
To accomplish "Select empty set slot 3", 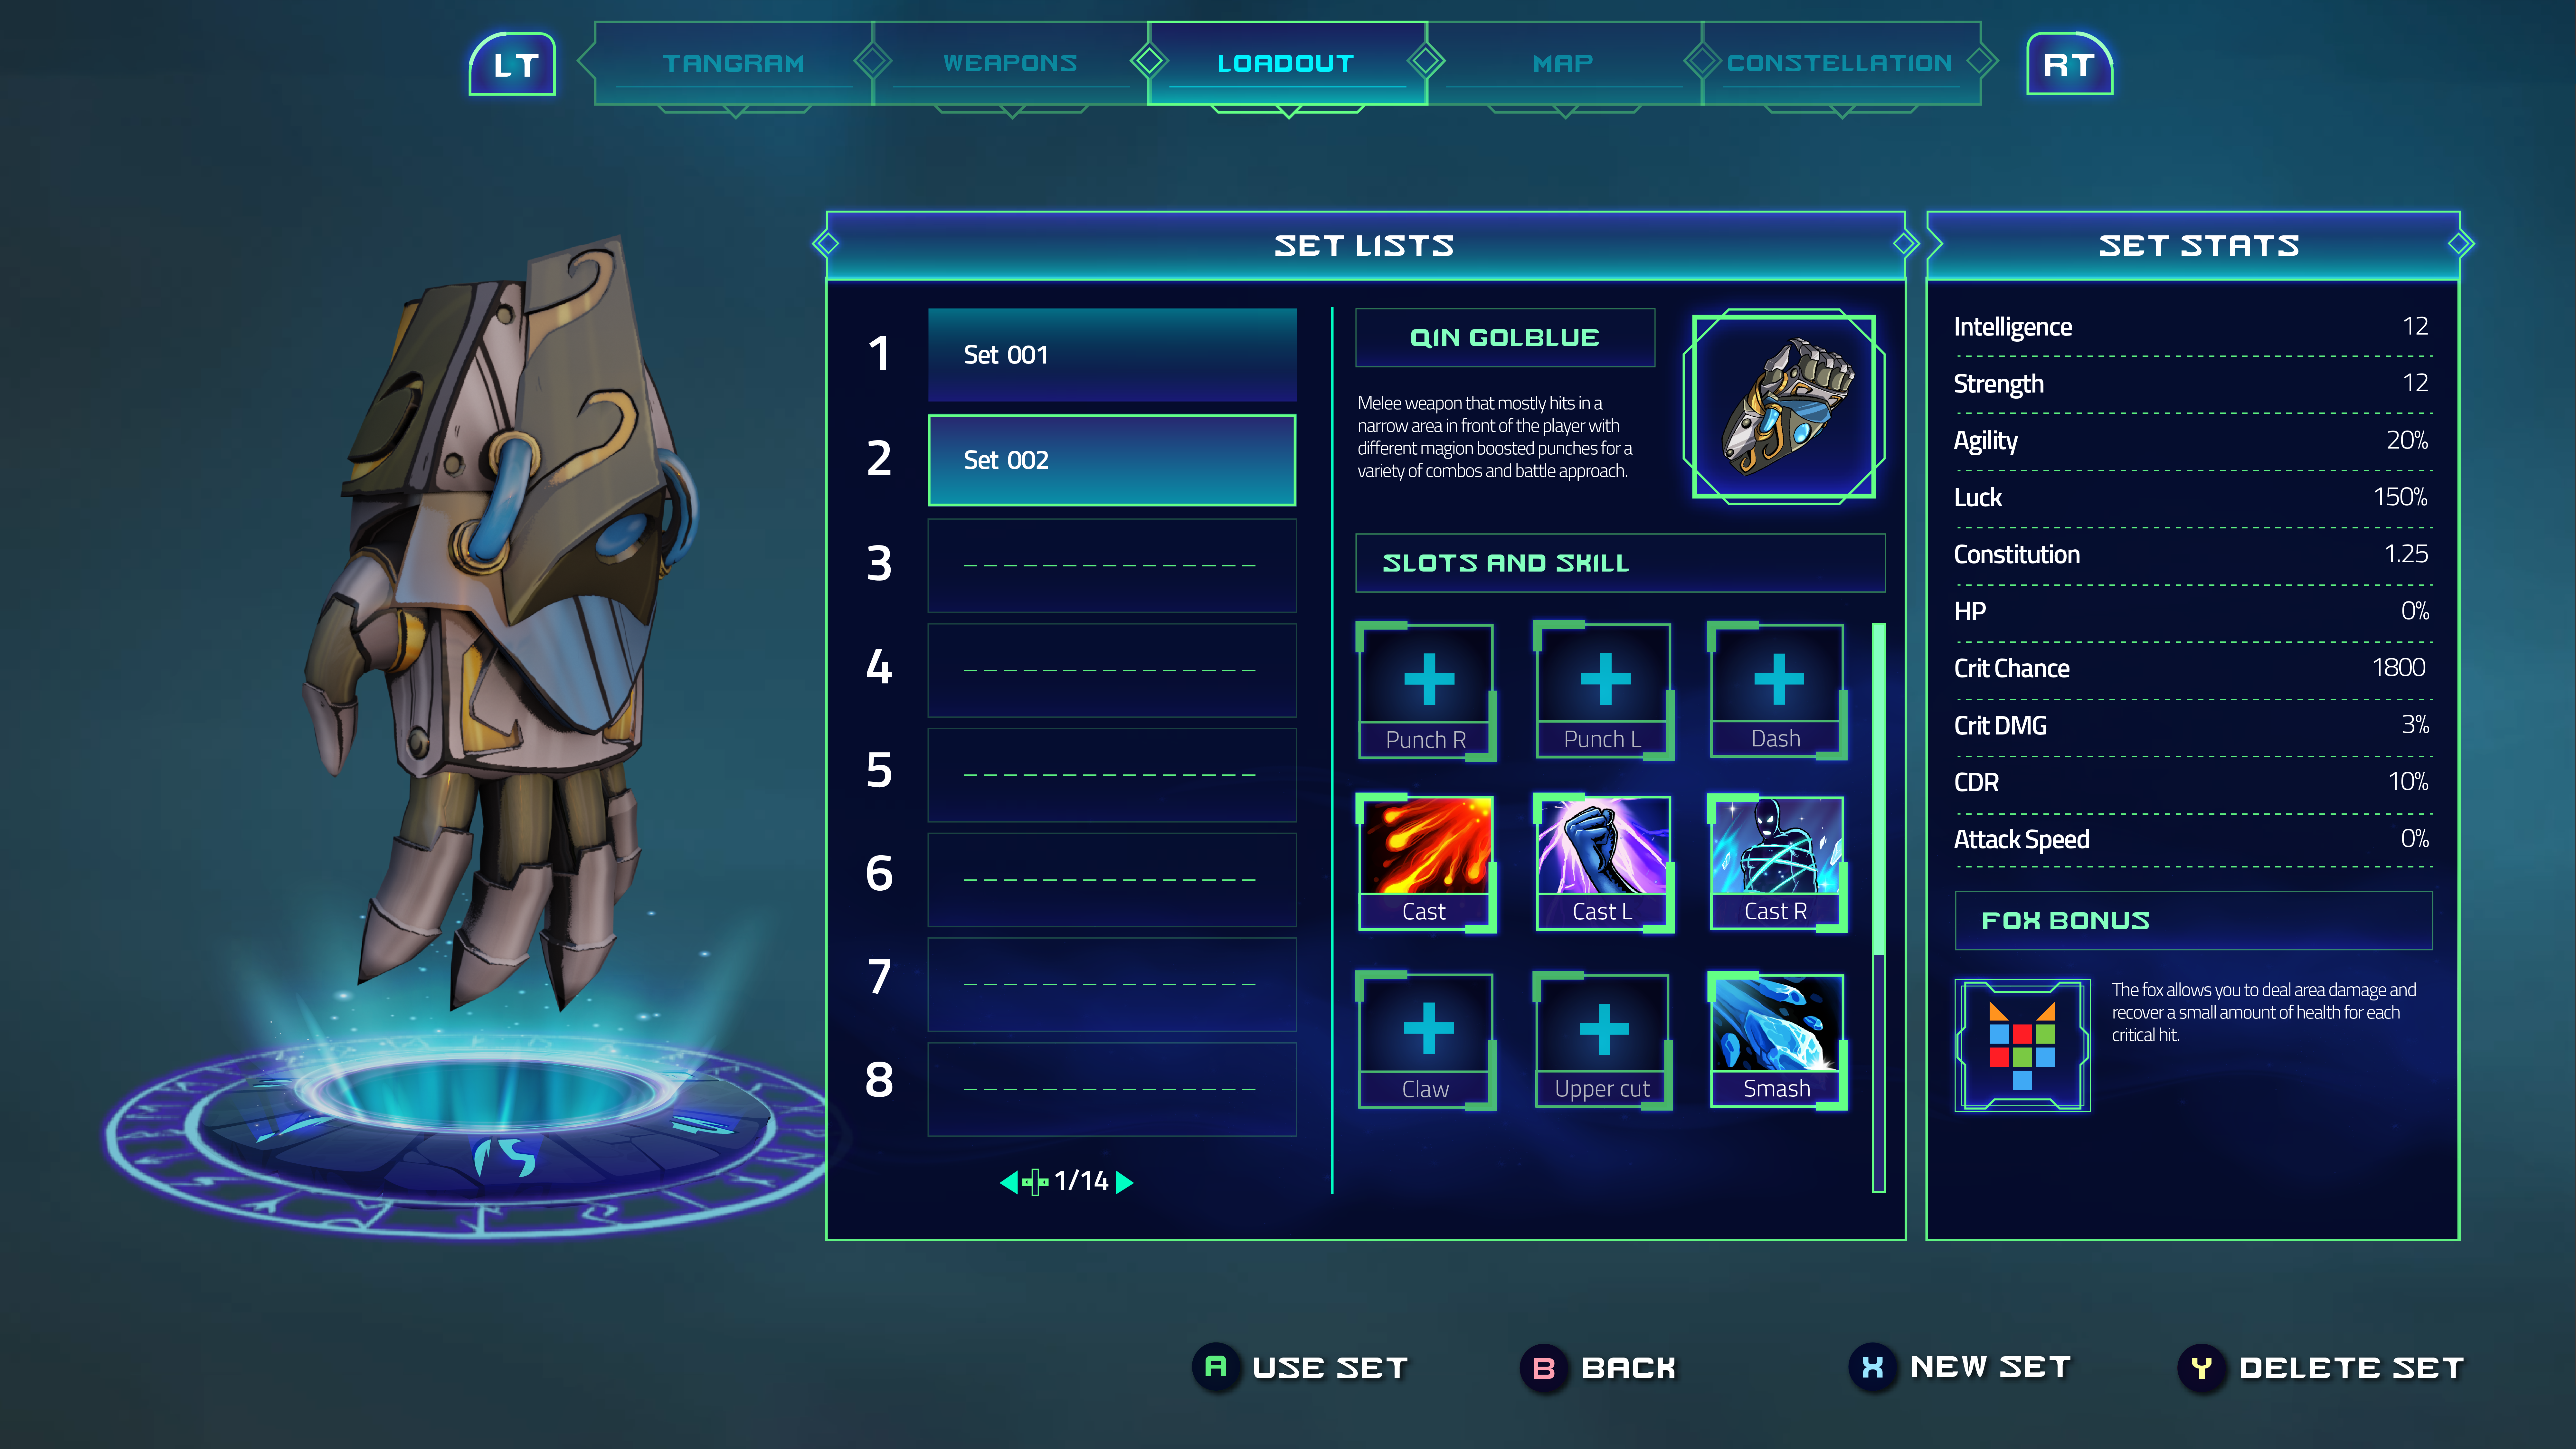I will [1112, 565].
